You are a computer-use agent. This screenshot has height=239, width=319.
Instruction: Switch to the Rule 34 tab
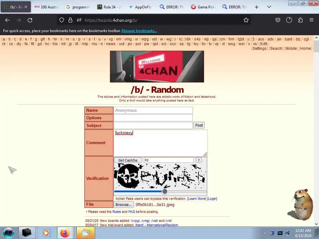tap(109, 7)
